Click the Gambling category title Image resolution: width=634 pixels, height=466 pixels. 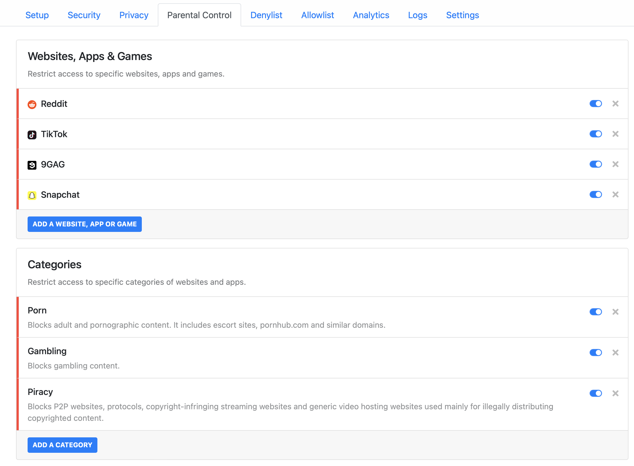(x=47, y=351)
